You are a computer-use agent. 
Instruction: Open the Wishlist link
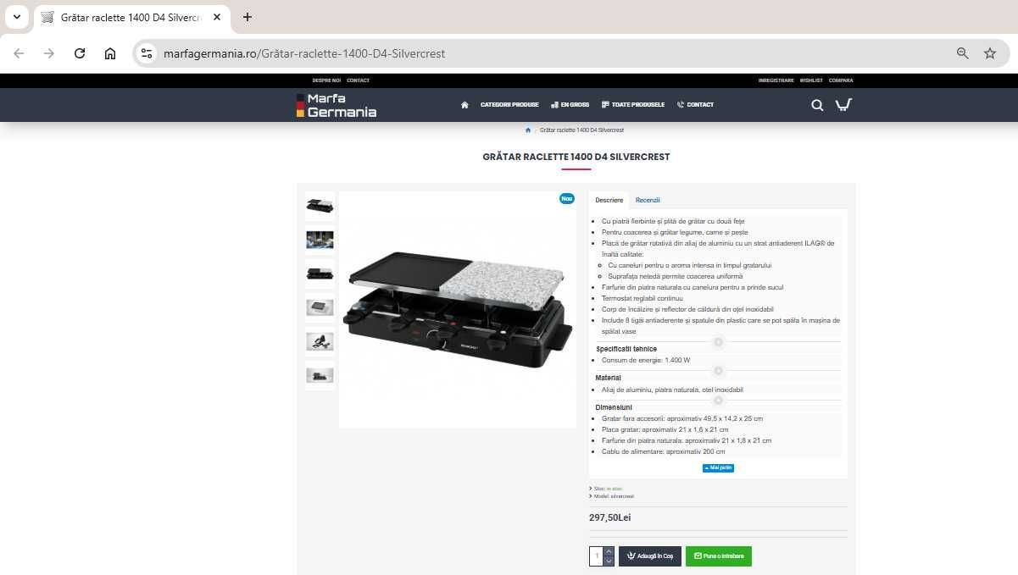point(811,80)
